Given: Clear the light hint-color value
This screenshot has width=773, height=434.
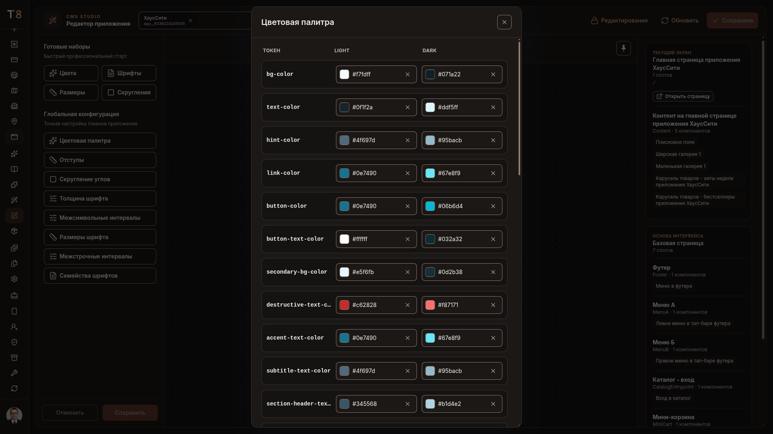Looking at the screenshot, I should [x=407, y=140].
